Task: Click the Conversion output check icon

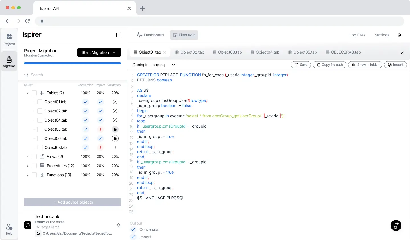Action: 133,229
